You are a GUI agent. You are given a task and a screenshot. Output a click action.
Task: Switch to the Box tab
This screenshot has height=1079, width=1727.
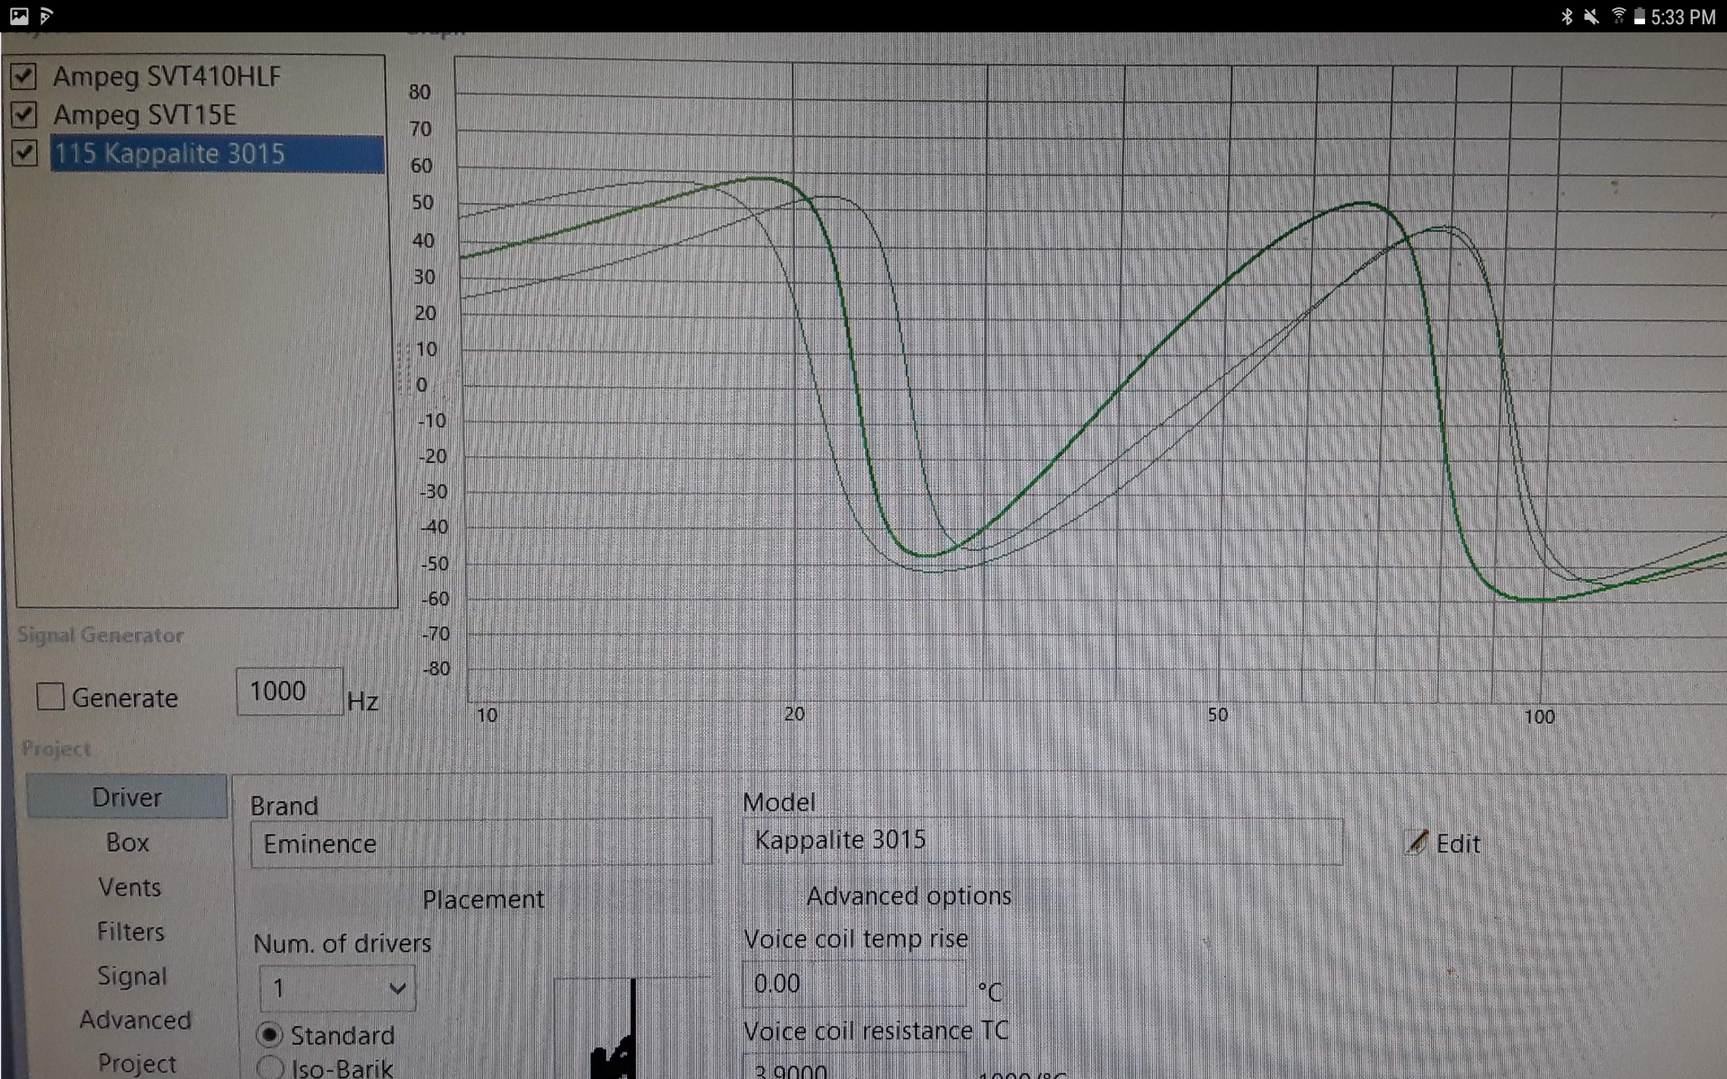click(127, 843)
